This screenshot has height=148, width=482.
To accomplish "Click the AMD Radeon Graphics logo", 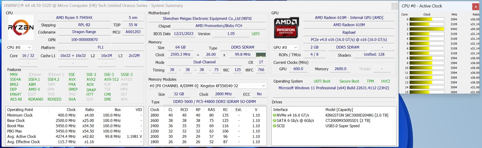I will pos(286,27).
